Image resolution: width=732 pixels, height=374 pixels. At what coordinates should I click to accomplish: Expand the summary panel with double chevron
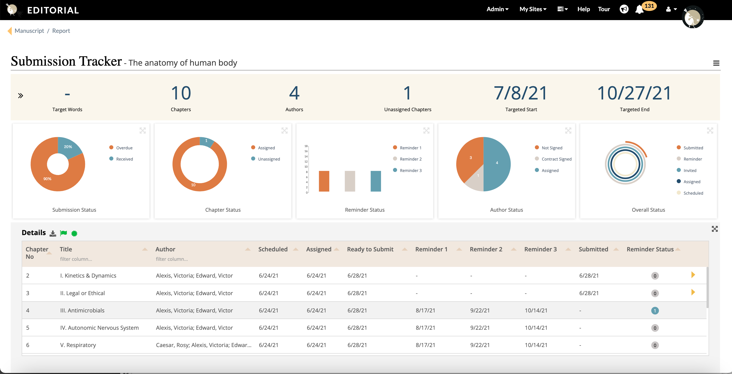[x=20, y=96]
